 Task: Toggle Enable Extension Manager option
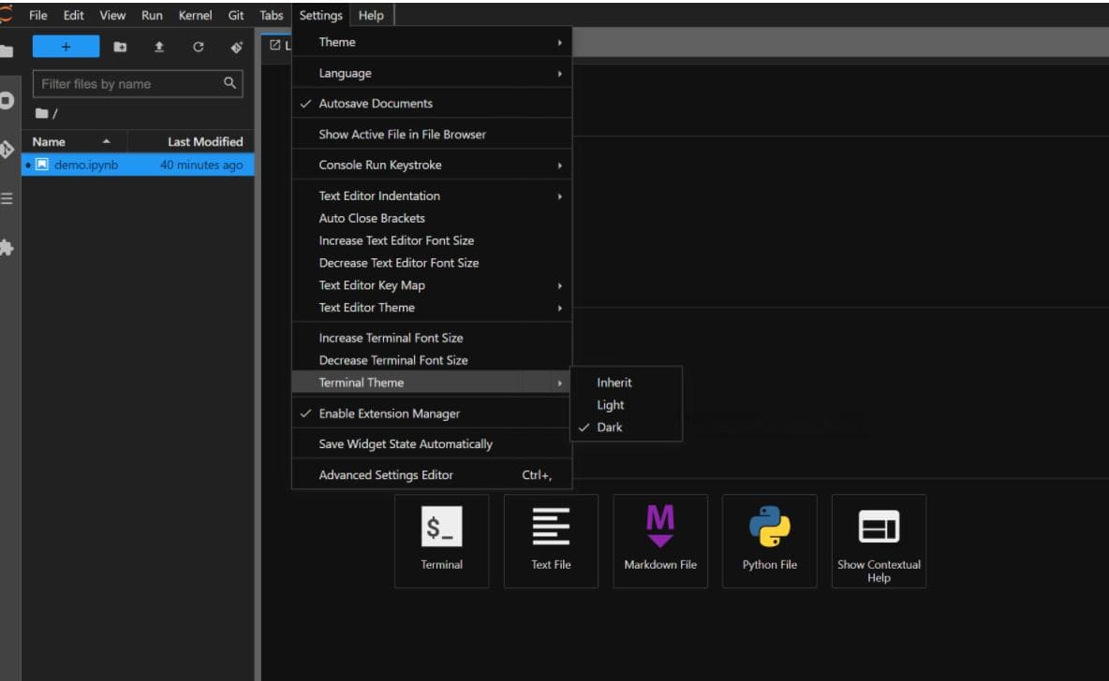[432, 413]
